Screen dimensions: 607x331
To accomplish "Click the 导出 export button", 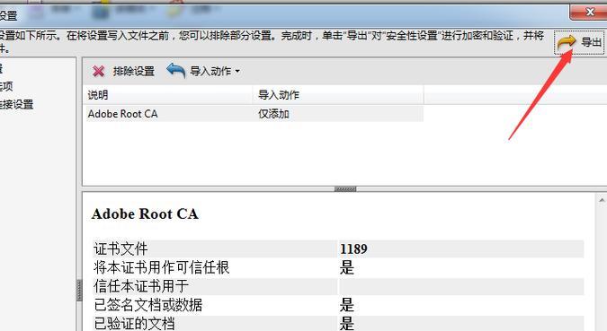I will (579, 42).
